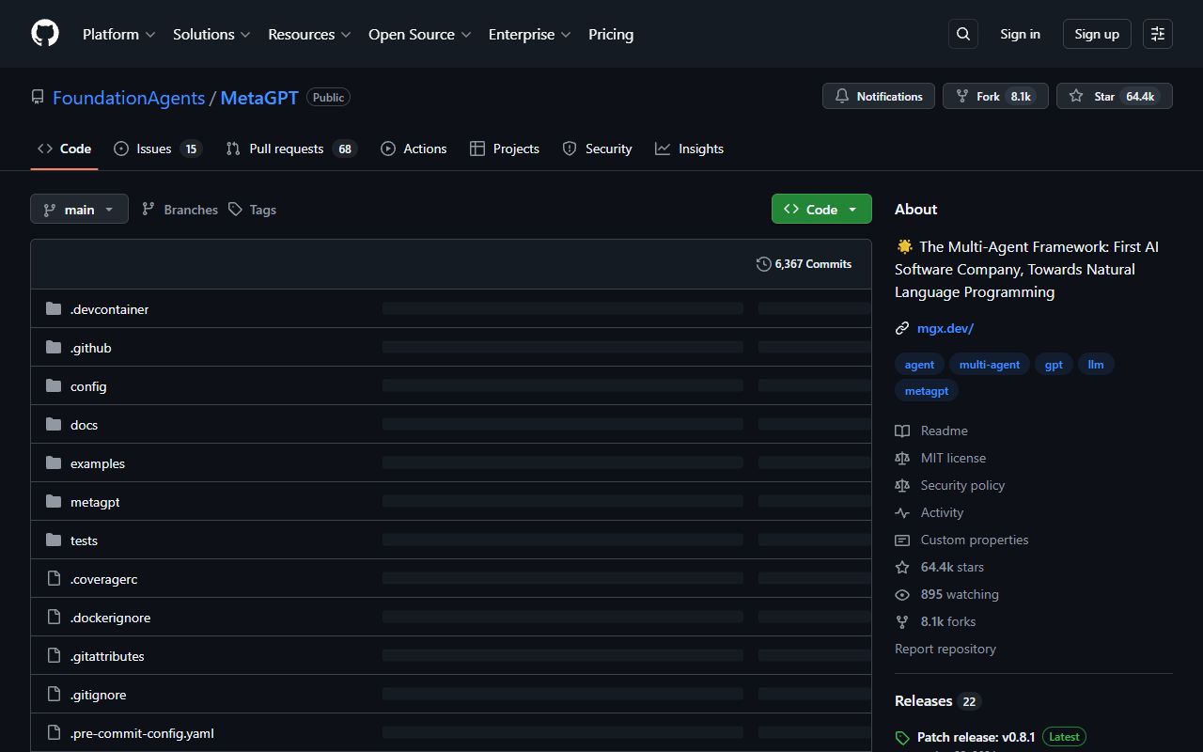
Task: Click the Fork icon on the Fork button
Action: point(961,95)
